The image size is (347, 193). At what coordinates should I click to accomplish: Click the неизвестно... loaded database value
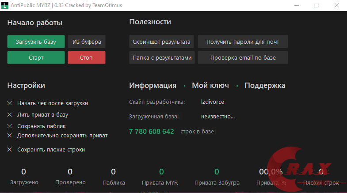tap(218, 117)
